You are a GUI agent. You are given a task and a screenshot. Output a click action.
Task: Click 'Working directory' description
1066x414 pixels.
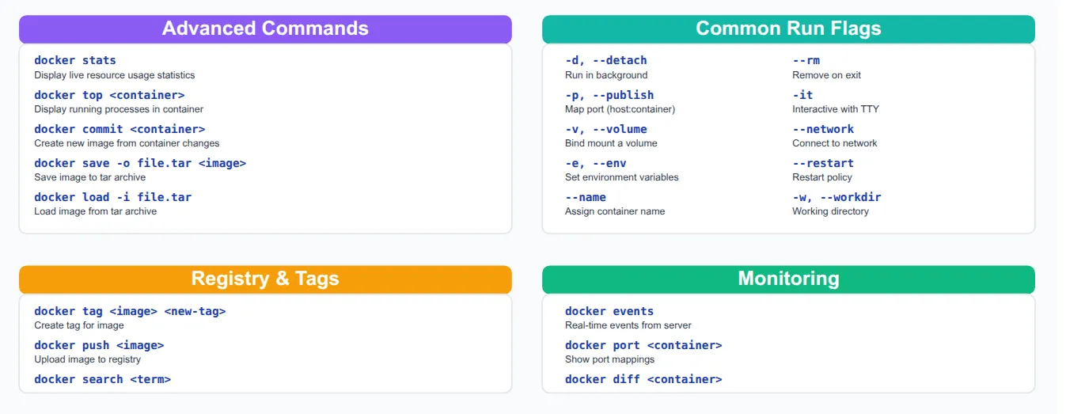tap(830, 211)
